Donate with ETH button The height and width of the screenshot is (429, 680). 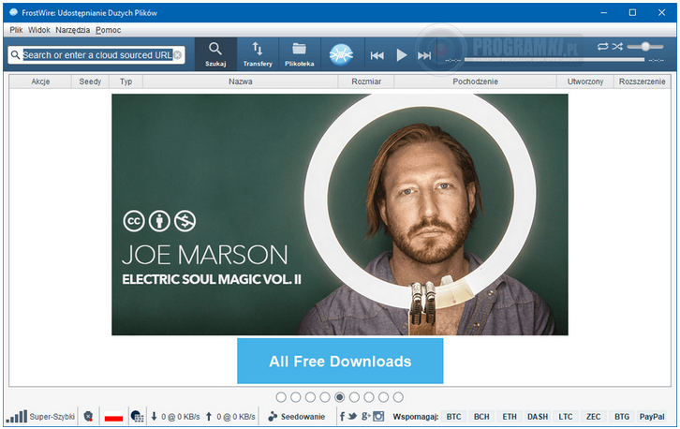pyautogui.click(x=510, y=417)
